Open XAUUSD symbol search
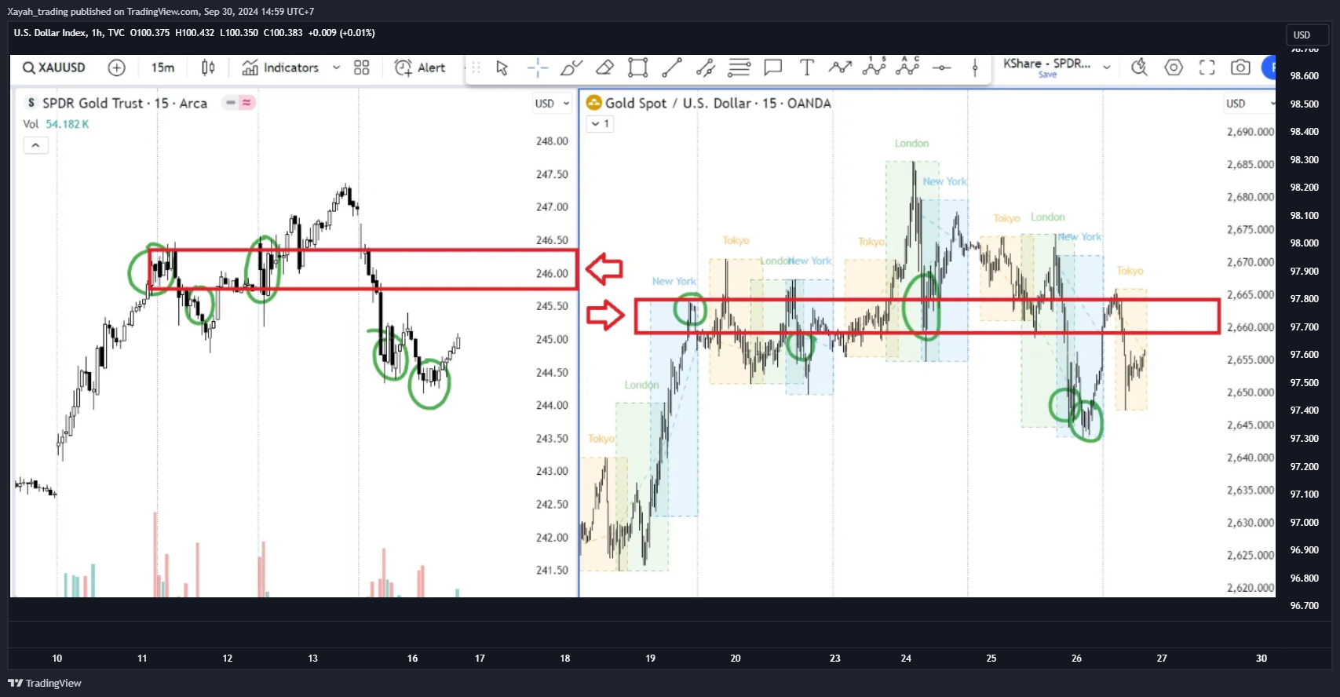The width and height of the screenshot is (1340, 697). click(54, 68)
